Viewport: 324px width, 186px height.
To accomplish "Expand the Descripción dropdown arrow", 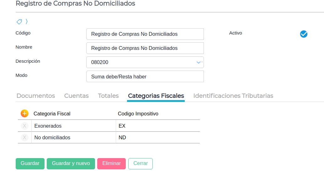I will (199, 62).
